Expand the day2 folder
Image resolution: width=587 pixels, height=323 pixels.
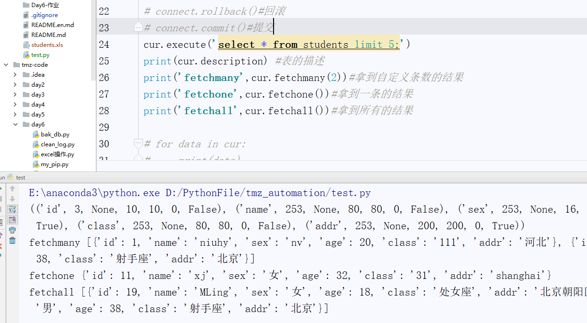[15, 85]
